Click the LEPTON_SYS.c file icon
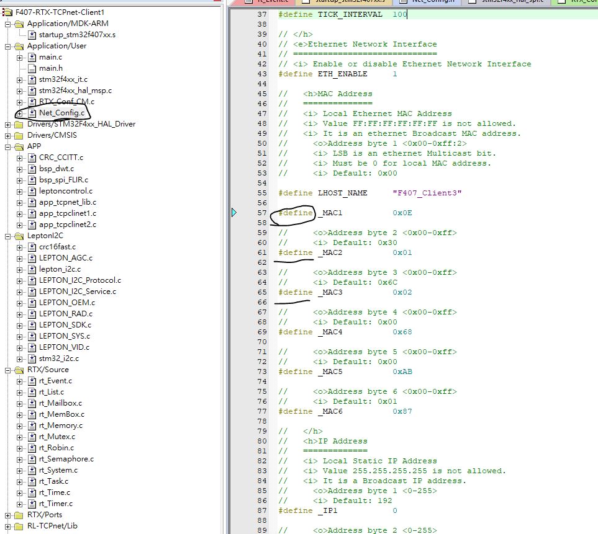The width and height of the screenshot is (598, 534). [x=32, y=336]
